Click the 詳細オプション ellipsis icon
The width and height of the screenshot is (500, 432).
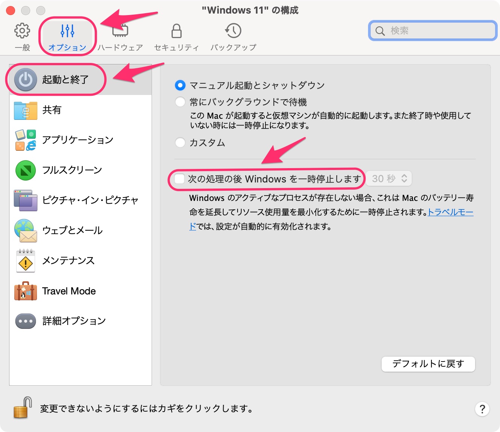tap(26, 321)
